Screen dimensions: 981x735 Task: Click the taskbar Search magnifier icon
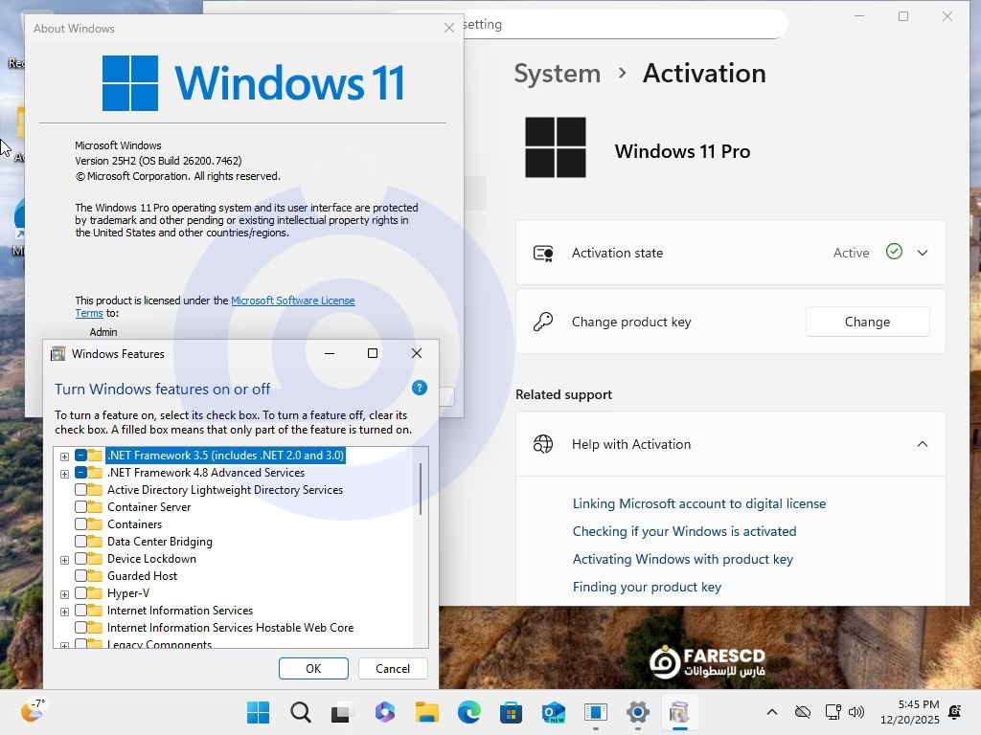point(301,713)
